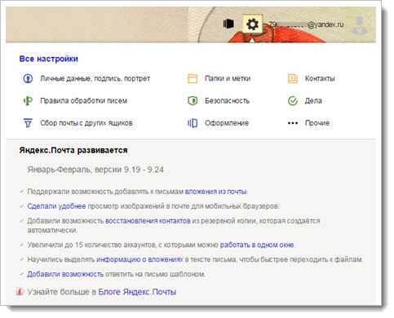Follow the Сделали удобнее link
This screenshot has width=394, height=318.
(56, 206)
